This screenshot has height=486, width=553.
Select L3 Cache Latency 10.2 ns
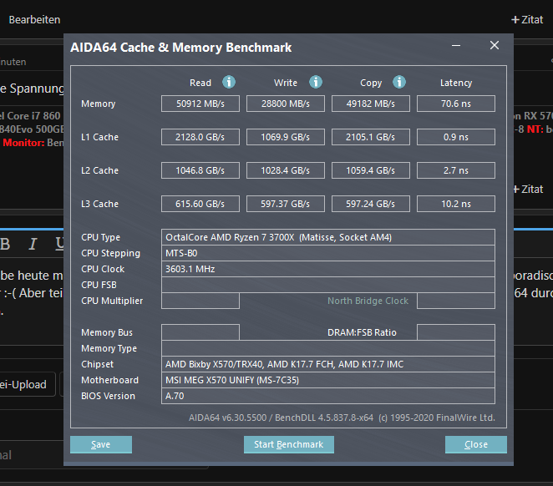[456, 204]
